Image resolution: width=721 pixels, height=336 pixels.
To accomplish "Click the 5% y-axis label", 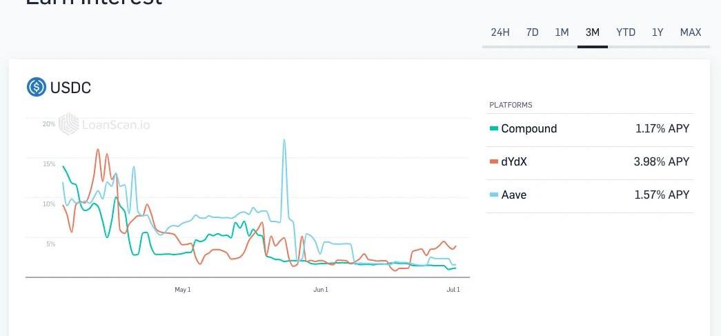I will (50, 244).
